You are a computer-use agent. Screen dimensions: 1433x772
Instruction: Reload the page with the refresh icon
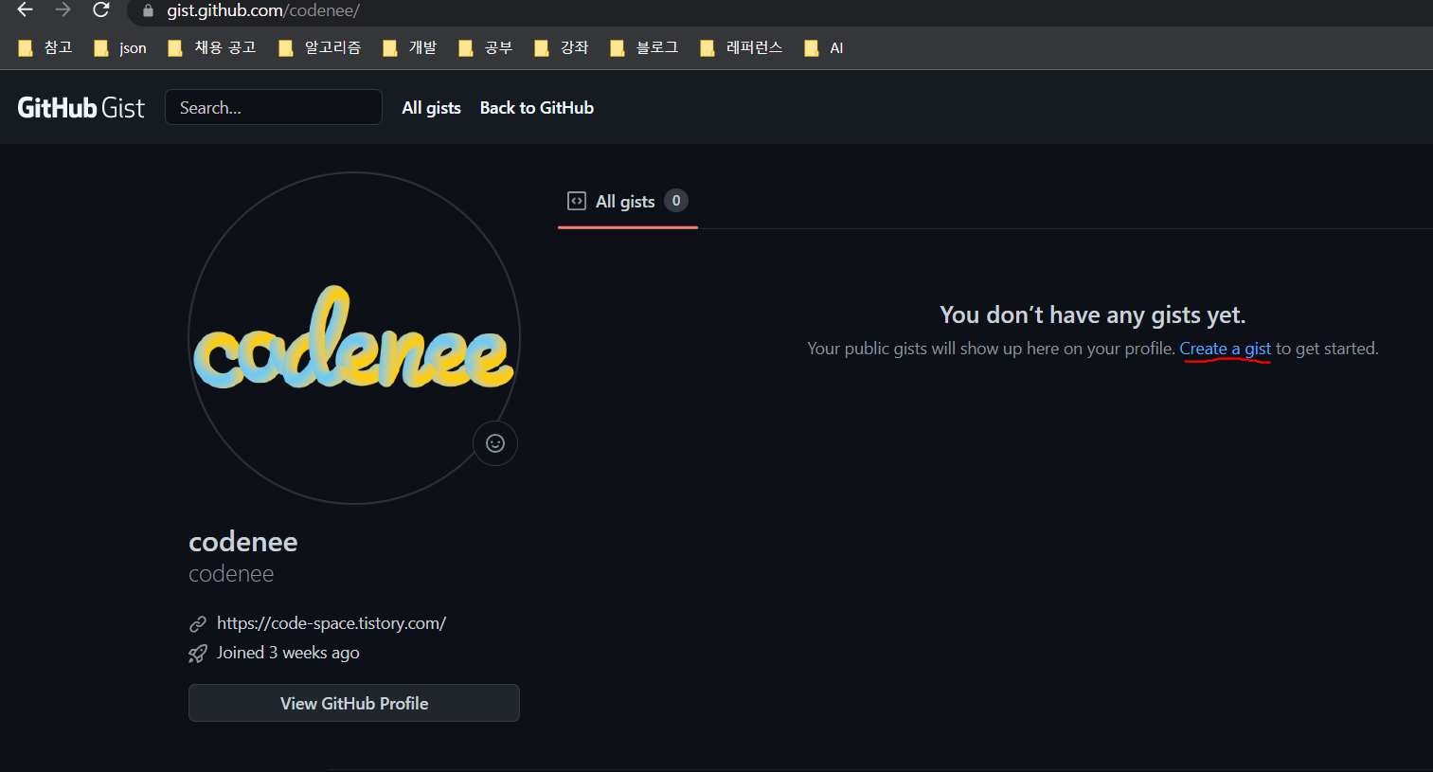tap(101, 10)
